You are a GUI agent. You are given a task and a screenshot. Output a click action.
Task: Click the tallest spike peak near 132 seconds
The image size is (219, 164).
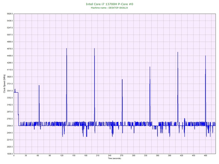point(67,49)
